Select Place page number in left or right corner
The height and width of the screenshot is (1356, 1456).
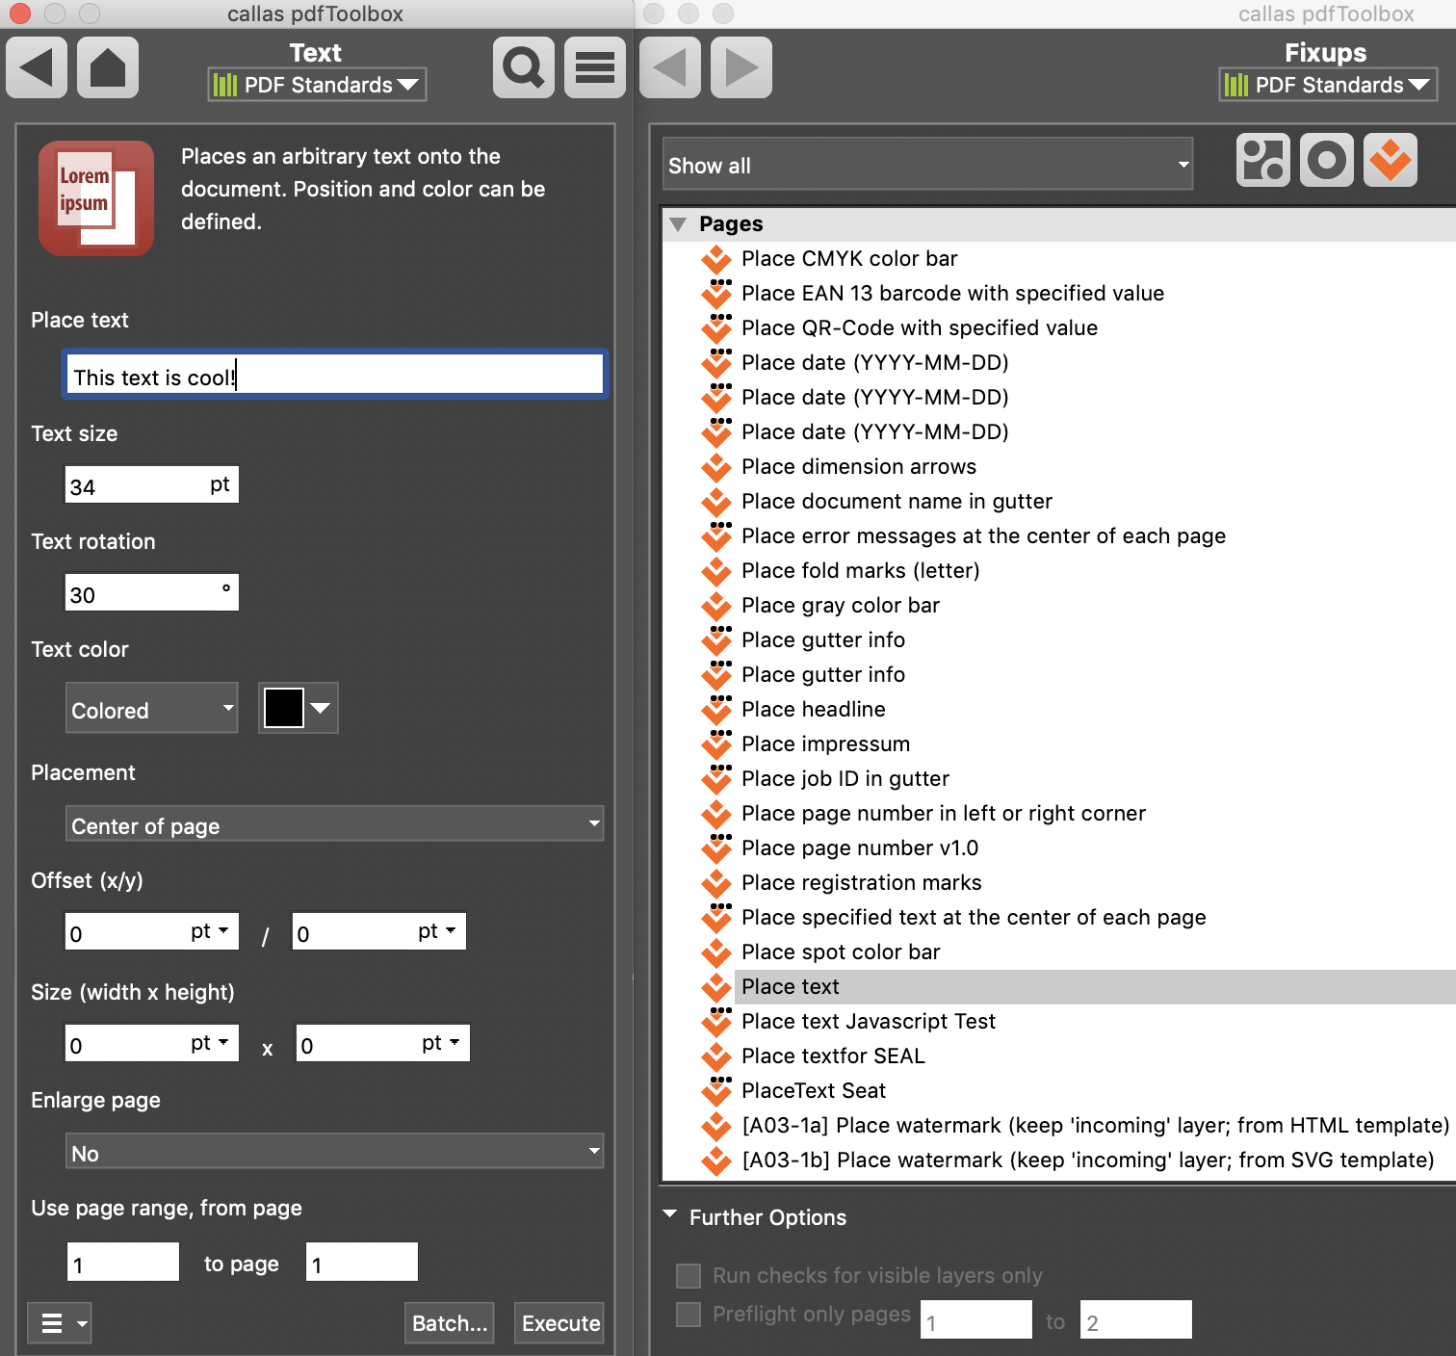(944, 814)
